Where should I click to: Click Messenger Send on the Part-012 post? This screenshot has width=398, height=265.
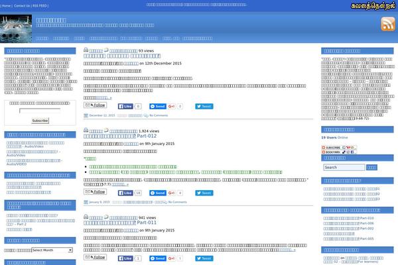coord(158,193)
